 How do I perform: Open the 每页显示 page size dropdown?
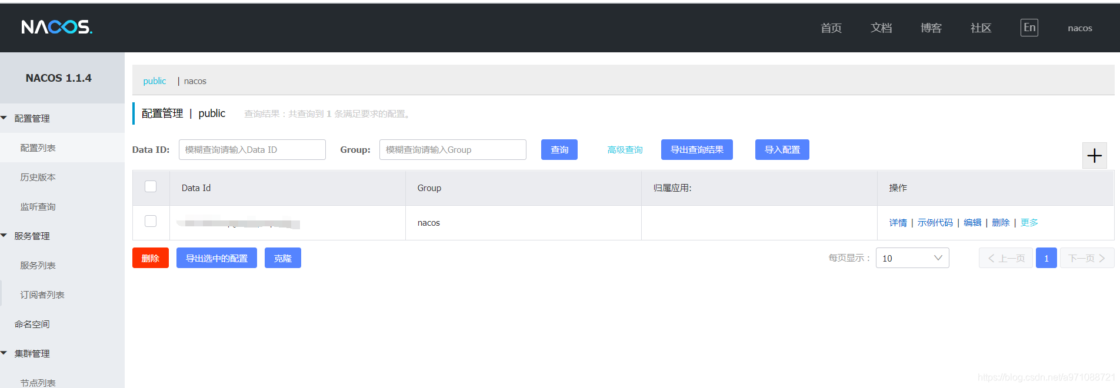pyautogui.click(x=912, y=258)
